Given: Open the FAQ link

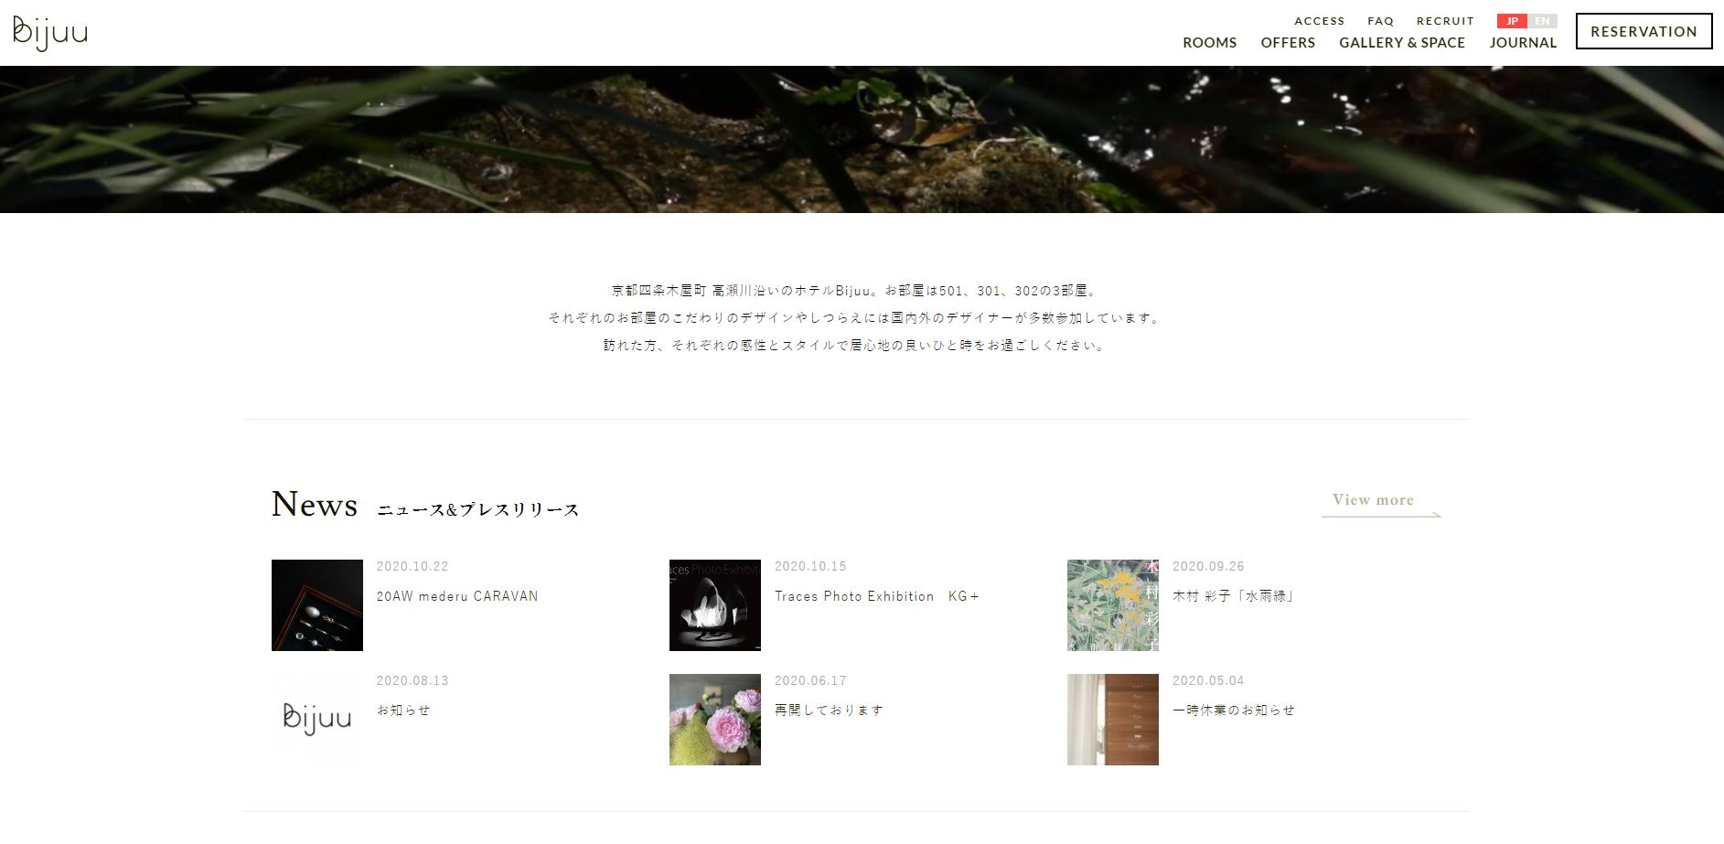Looking at the screenshot, I should click(1380, 21).
